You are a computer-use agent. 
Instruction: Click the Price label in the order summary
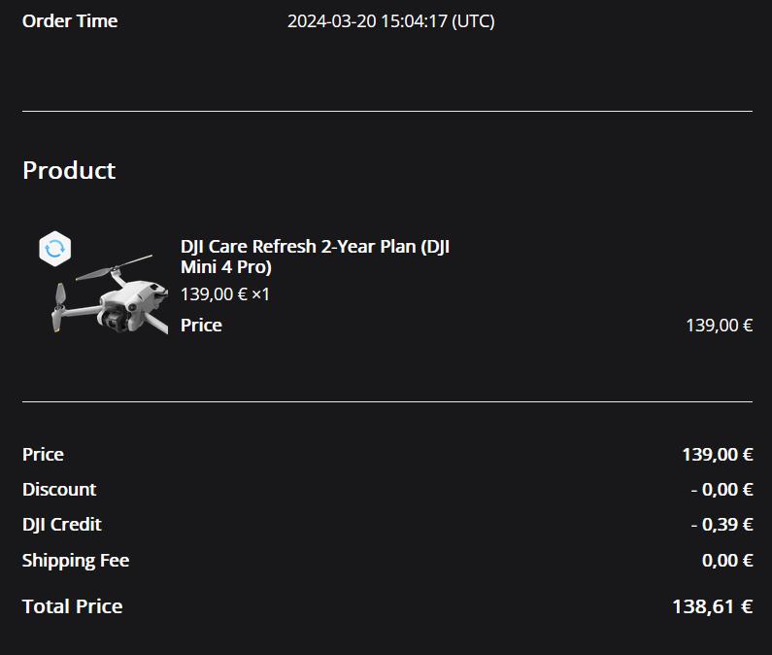(43, 455)
